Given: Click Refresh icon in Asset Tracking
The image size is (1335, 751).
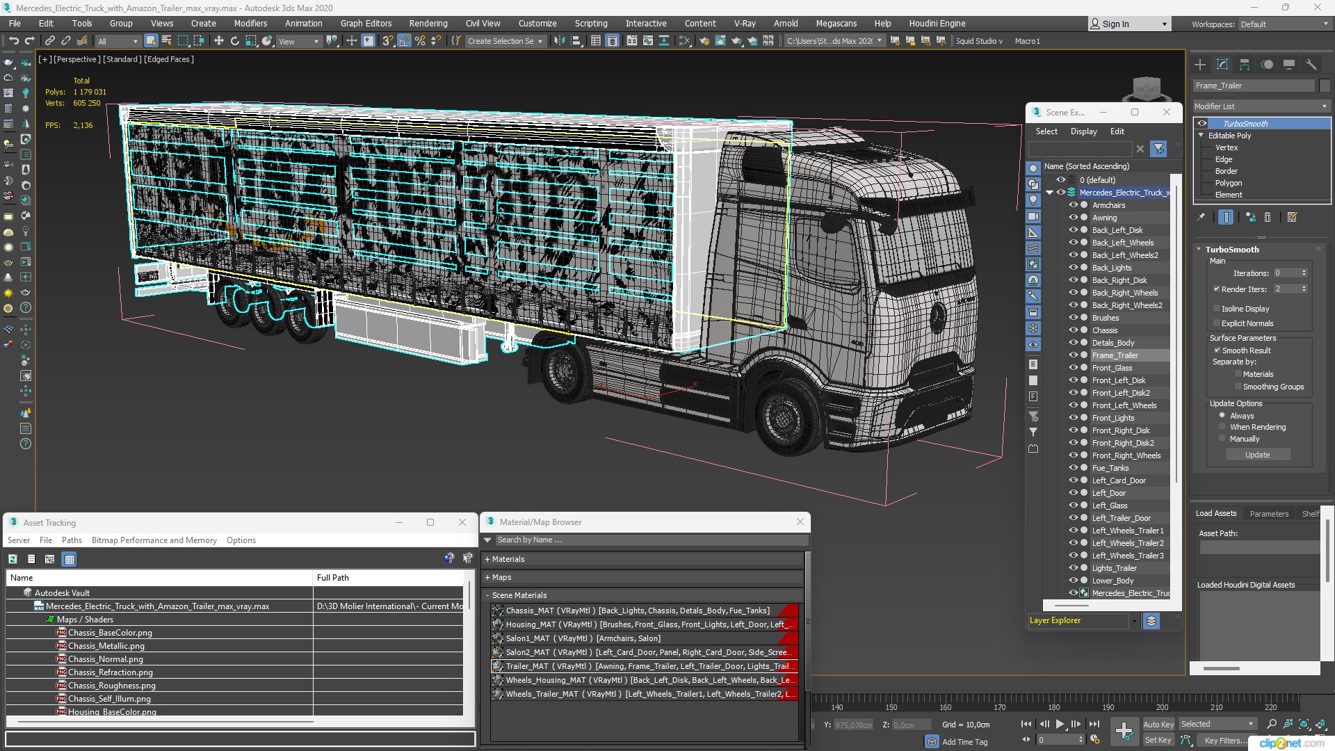Looking at the screenshot, I should click(13, 559).
